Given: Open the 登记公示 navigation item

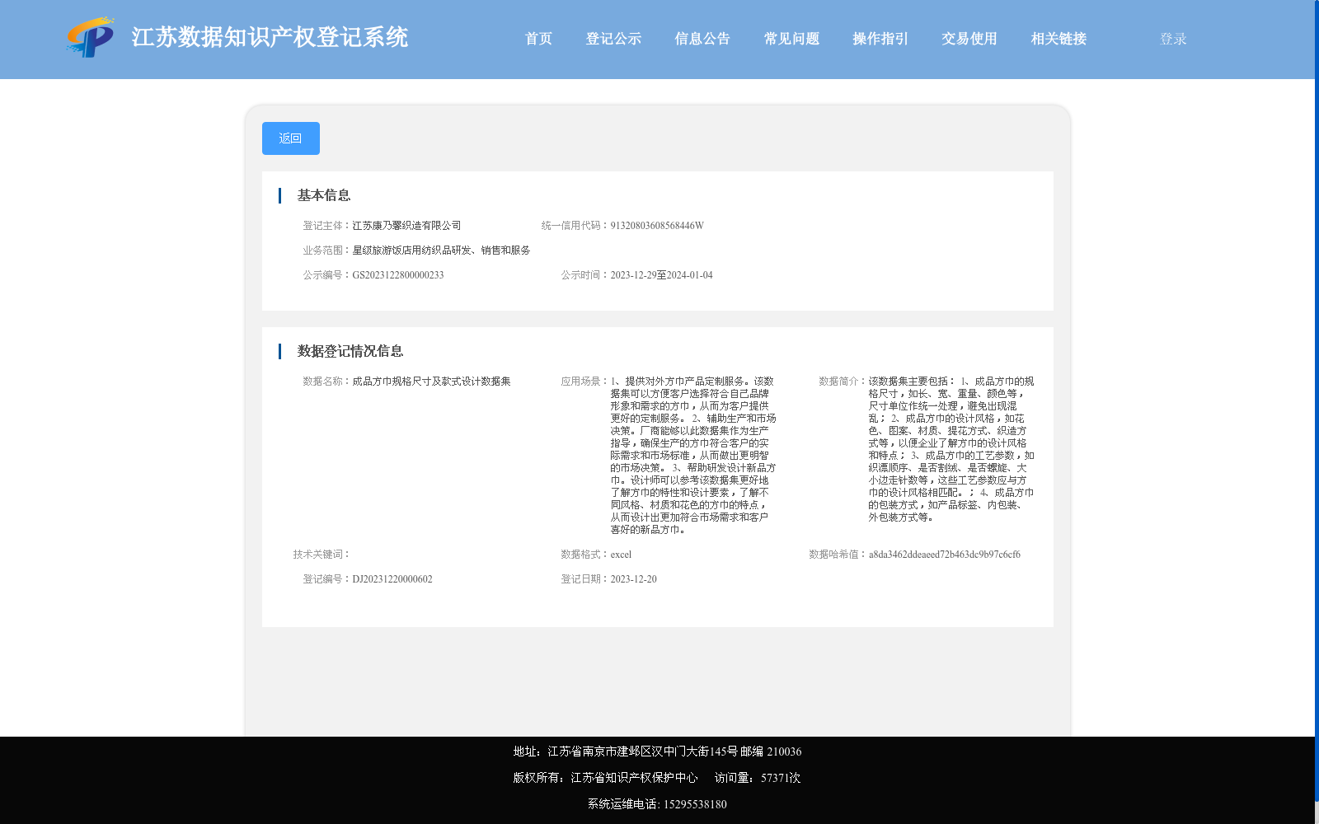Looking at the screenshot, I should 613,38.
